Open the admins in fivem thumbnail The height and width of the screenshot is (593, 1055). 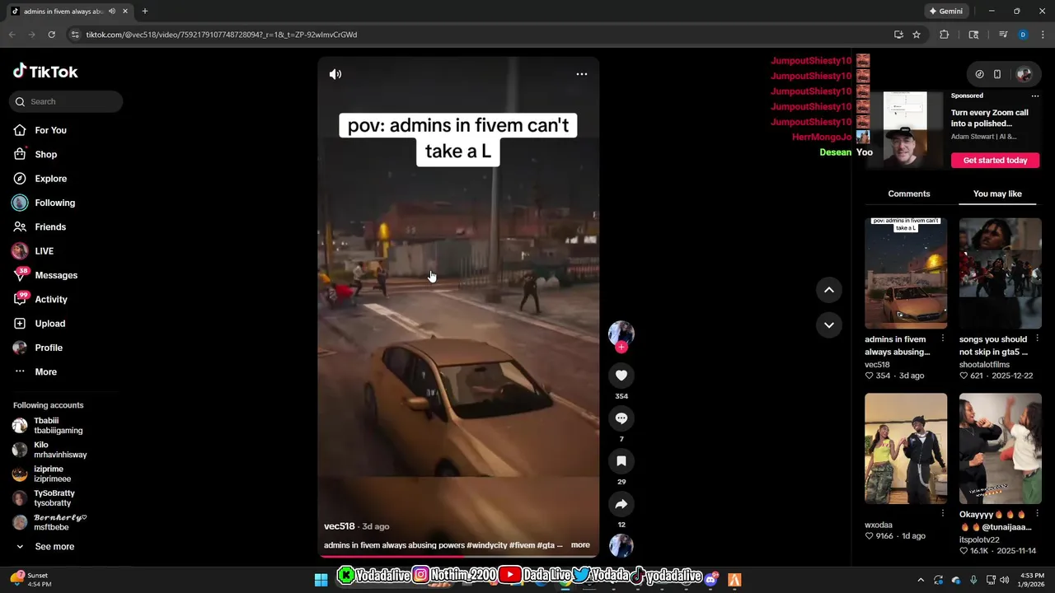coord(906,273)
